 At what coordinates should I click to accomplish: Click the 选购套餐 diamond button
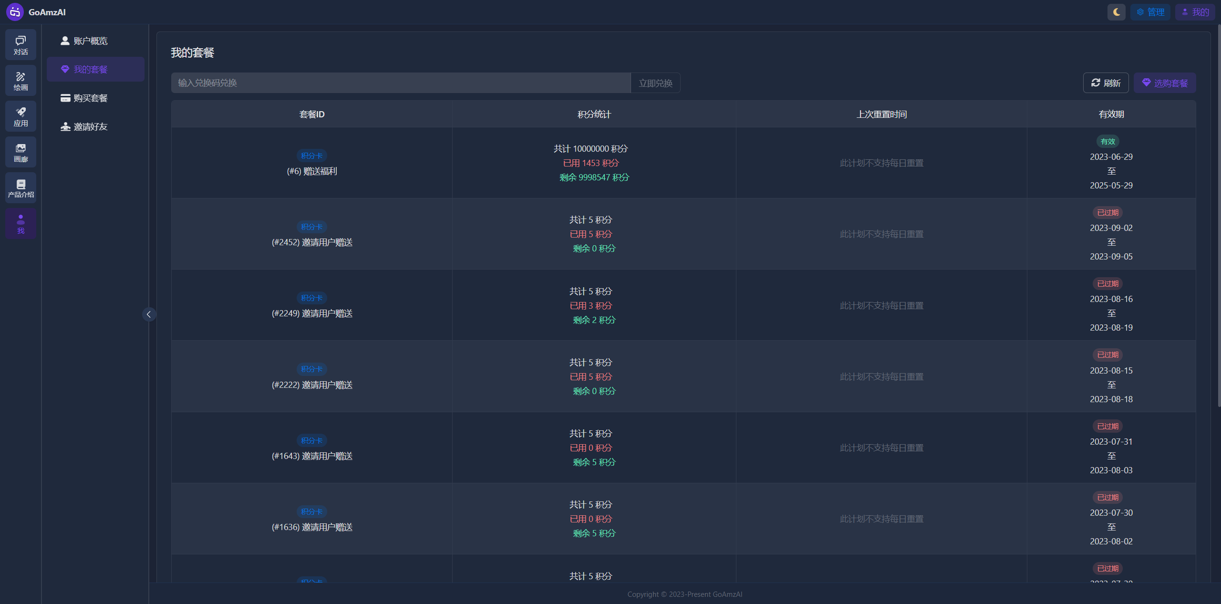(1164, 83)
